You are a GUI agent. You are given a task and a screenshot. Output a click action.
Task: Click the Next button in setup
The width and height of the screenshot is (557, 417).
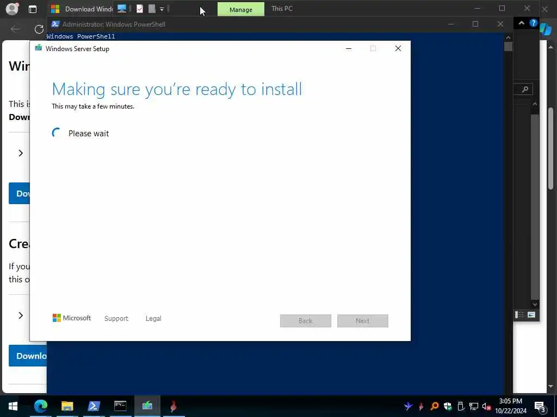pyautogui.click(x=363, y=321)
